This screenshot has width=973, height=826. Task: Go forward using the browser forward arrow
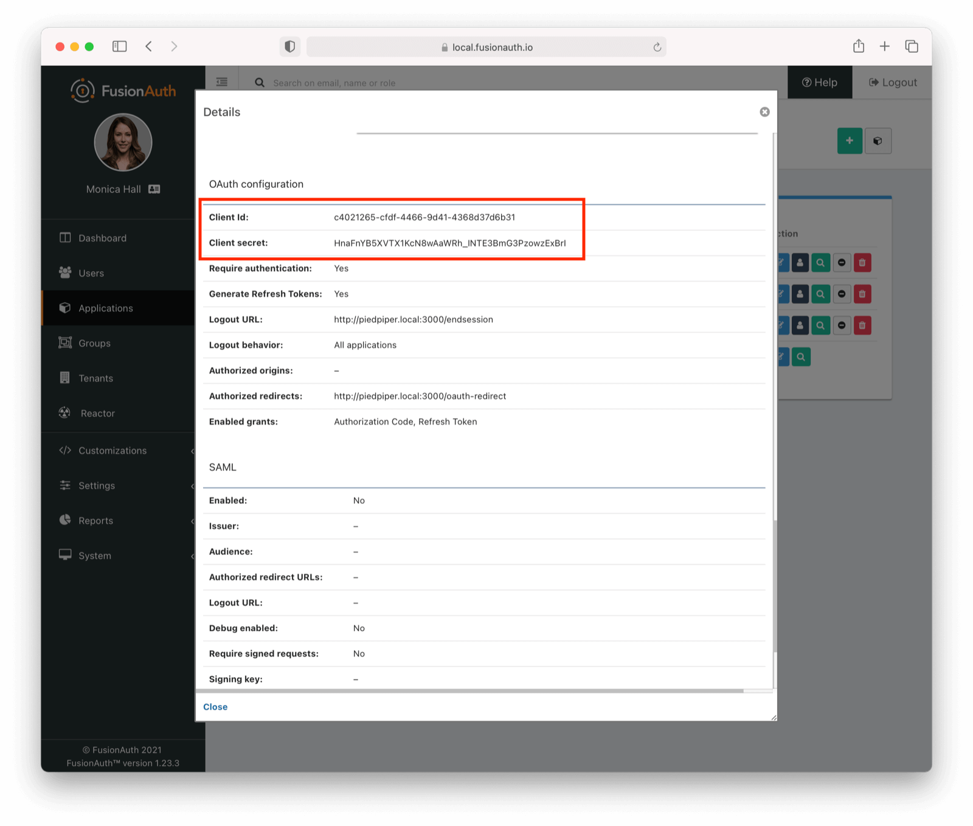pyautogui.click(x=175, y=46)
